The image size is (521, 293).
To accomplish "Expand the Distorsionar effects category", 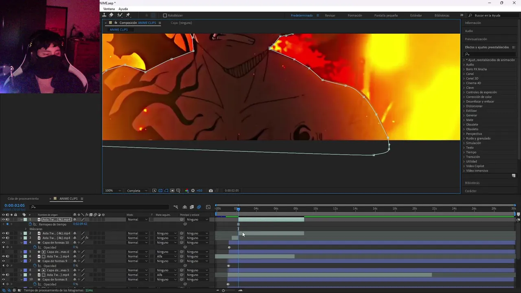I will 464,106.
